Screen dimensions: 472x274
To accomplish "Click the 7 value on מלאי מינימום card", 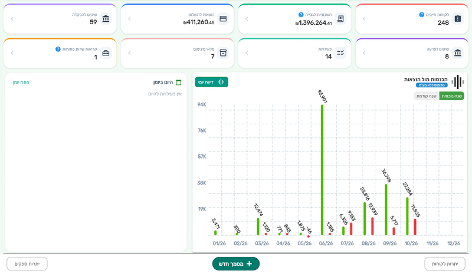I will tap(212, 57).
